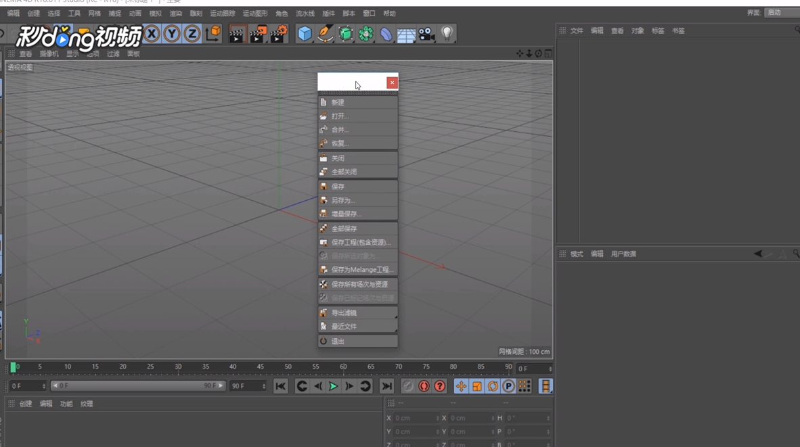The height and width of the screenshot is (447, 800).
Task: Step to previous frame
Action: coord(318,386)
